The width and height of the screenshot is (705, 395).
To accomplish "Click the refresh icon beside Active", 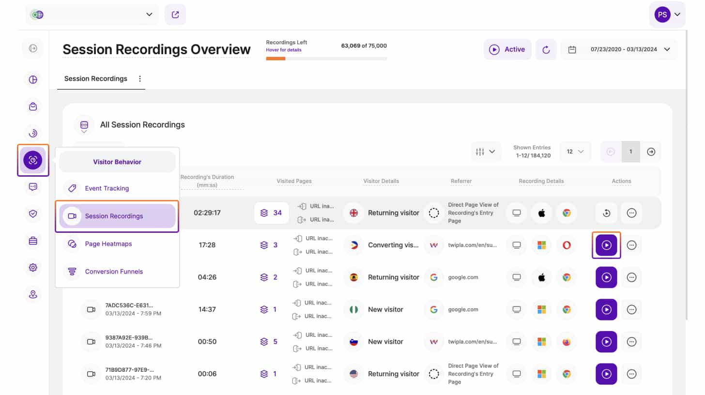I will [x=546, y=49].
